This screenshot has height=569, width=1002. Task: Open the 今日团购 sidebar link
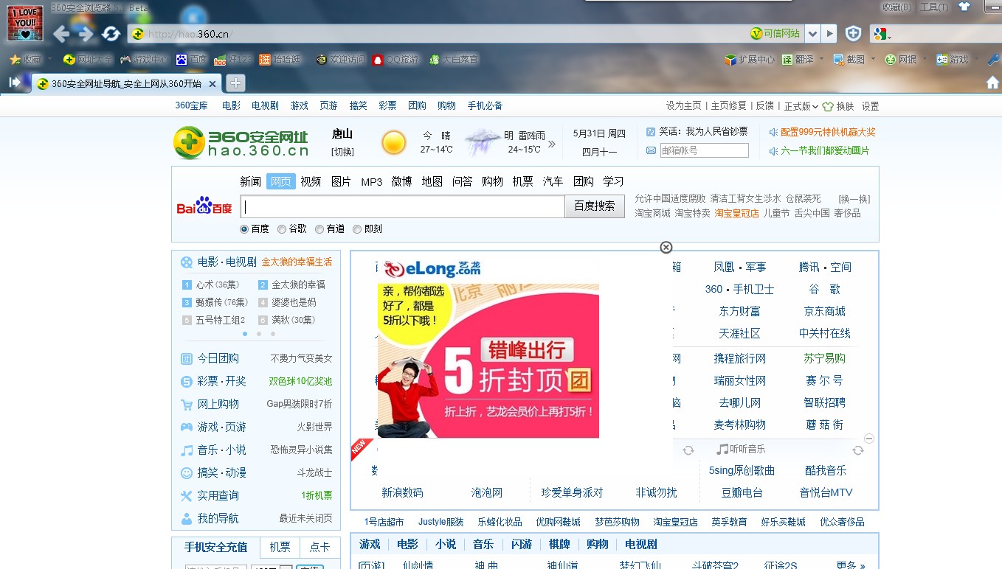pyautogui.click(x=218, y=358)
